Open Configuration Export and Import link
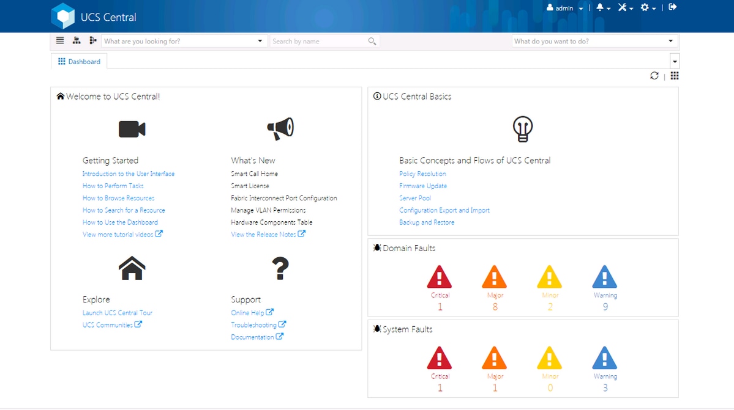This screenshot has height=410, width=734. click(x=444, y=210)
